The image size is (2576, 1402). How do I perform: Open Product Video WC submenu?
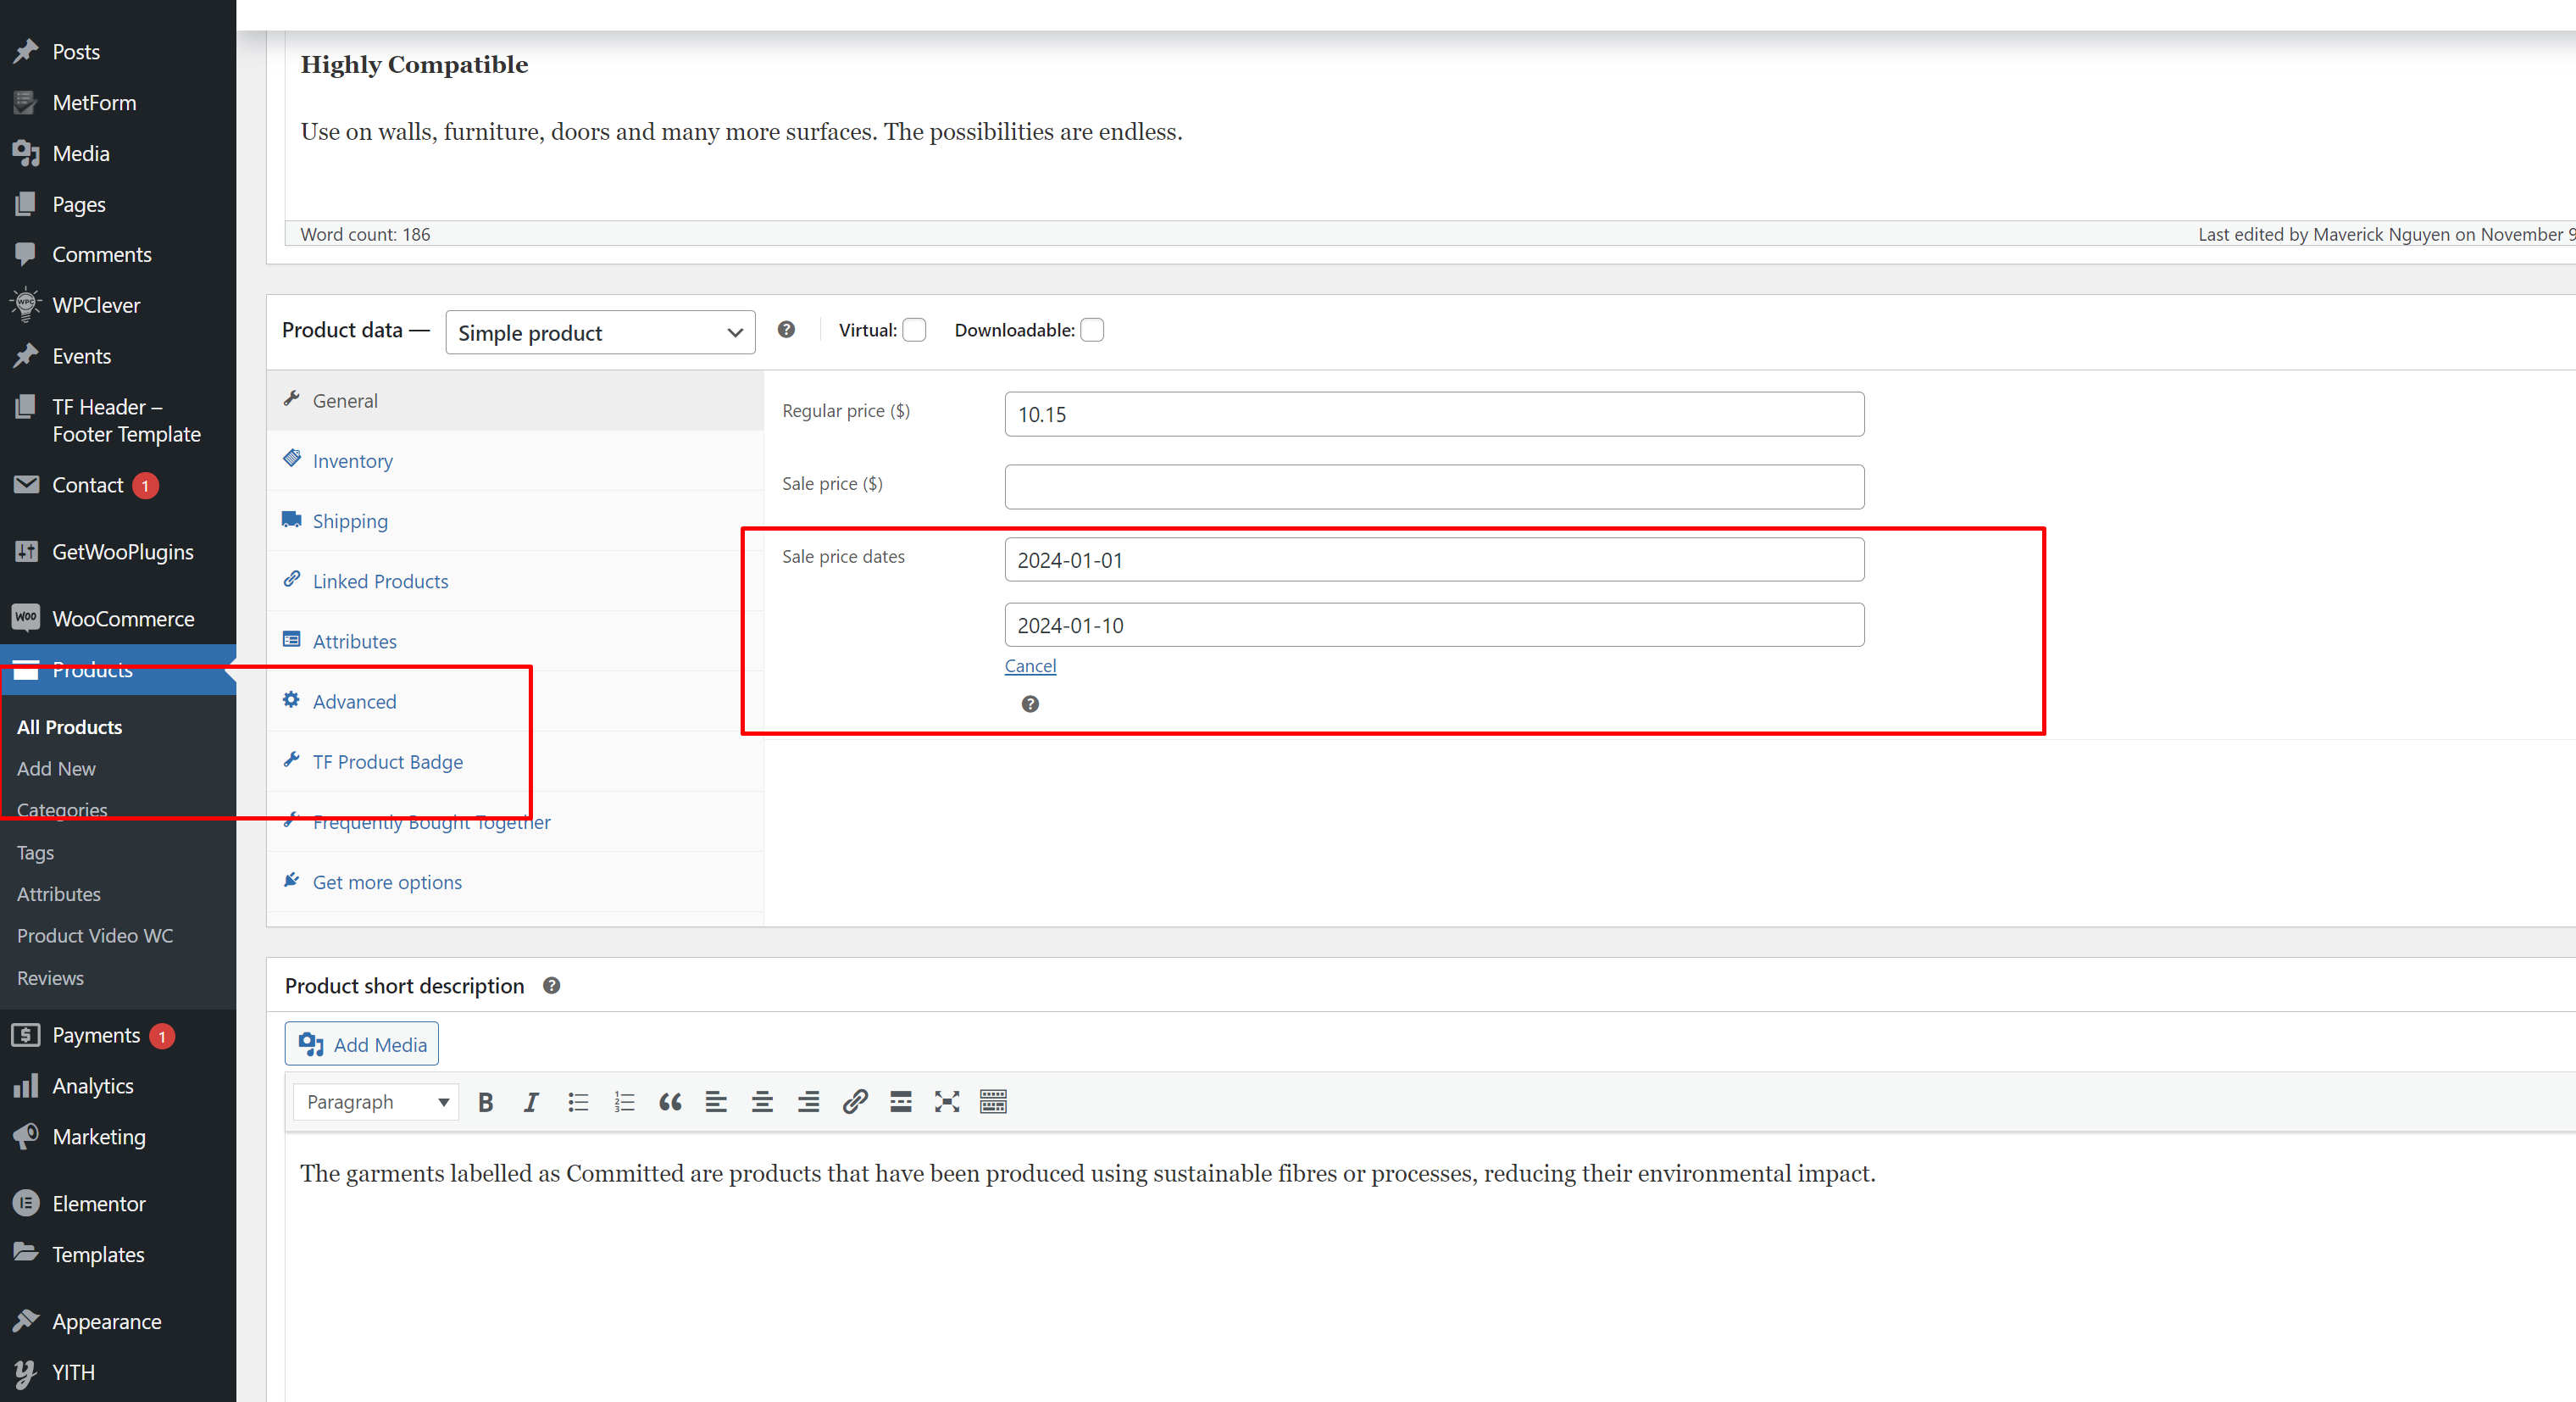[95, 935]
